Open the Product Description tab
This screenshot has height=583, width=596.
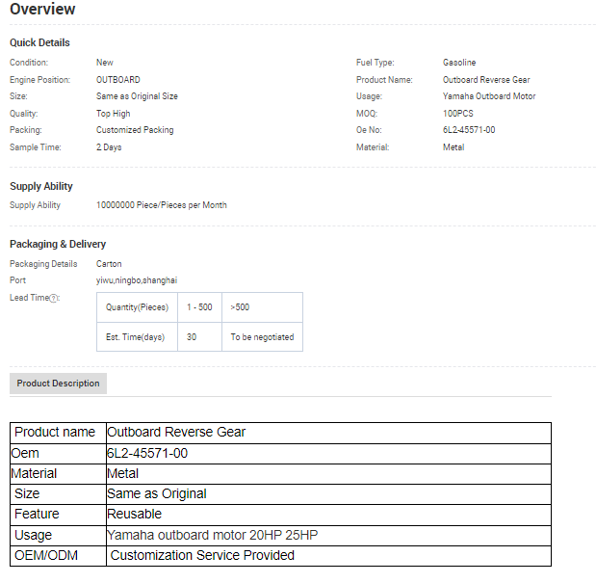(58, 384)
